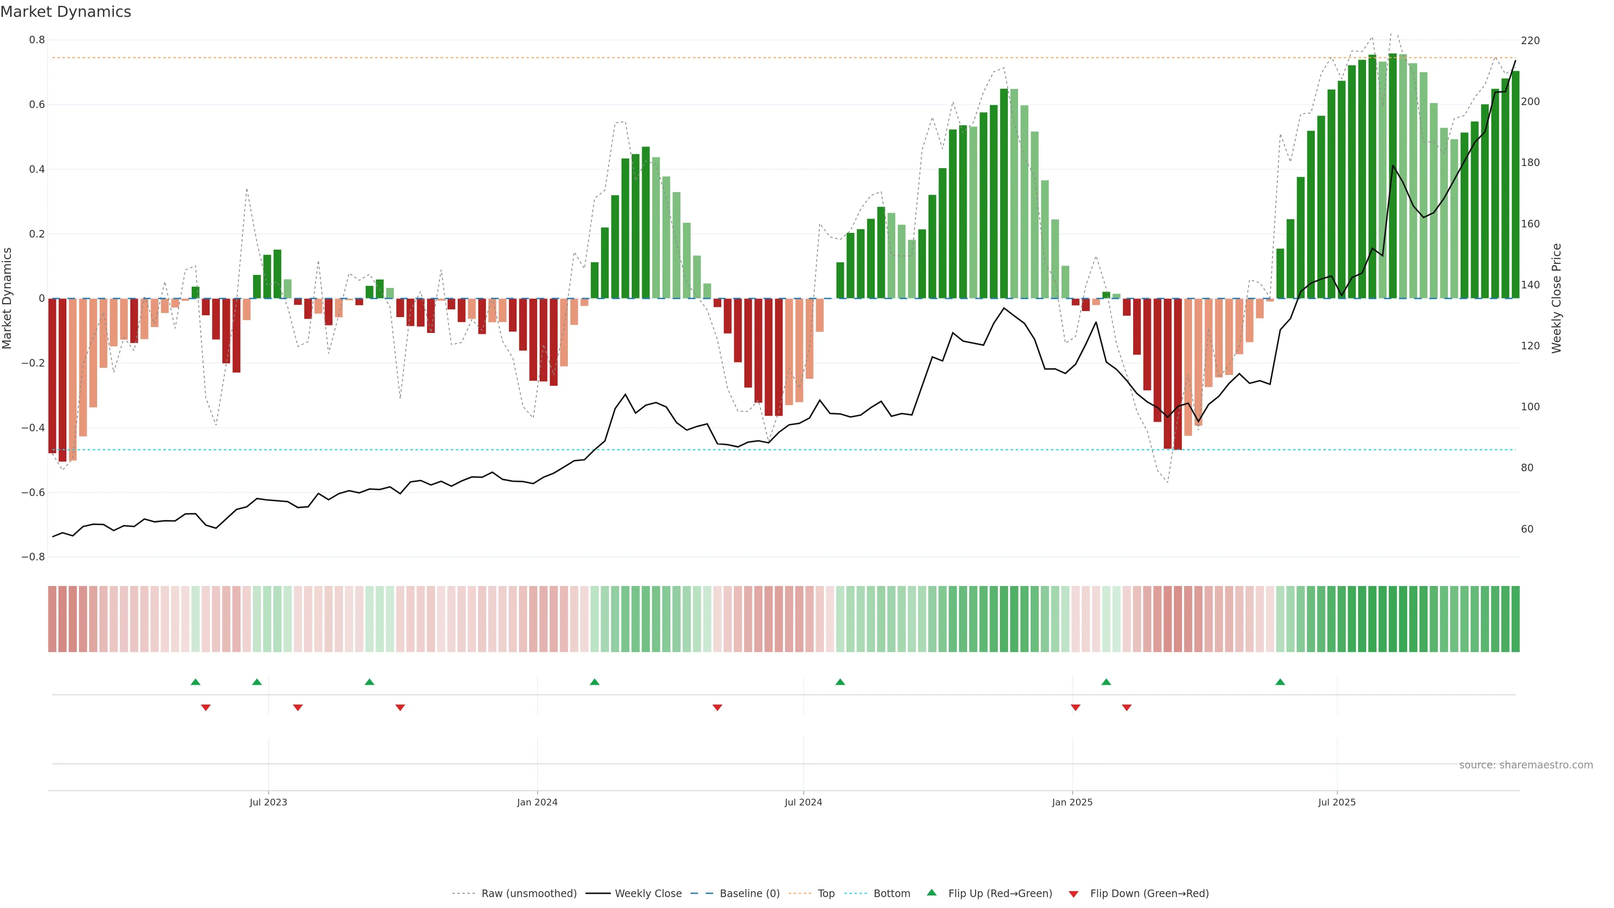Image resolution: width=1614 pixels, height=908 pixels.
Task: Click the first green flip-up marker on timeline
Action: [195, 682]
